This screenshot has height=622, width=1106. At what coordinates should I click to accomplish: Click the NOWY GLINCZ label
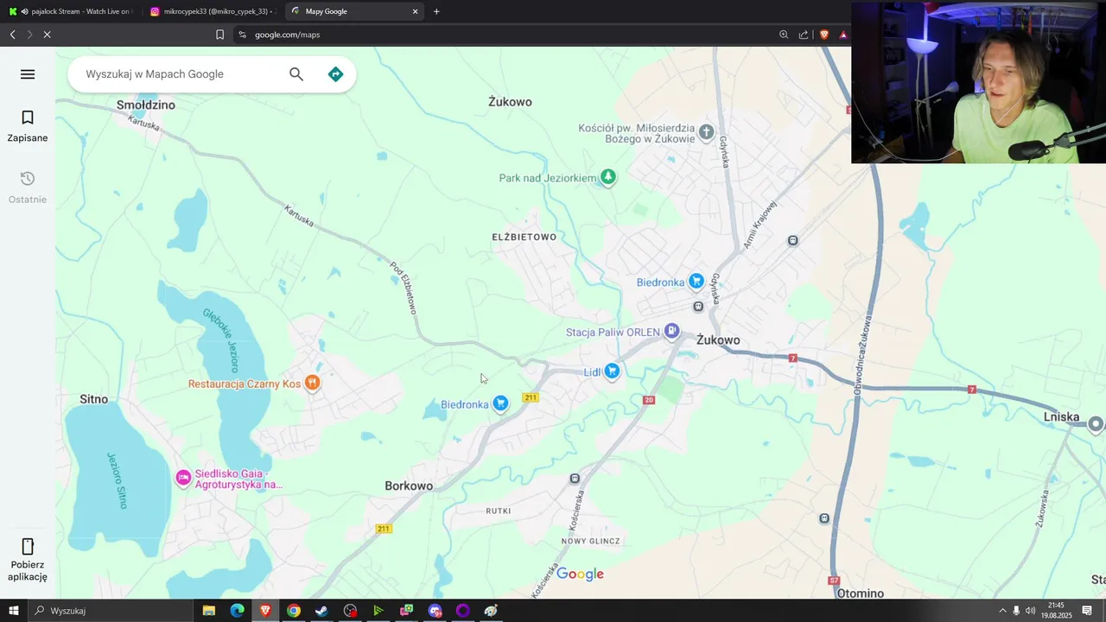(x=591, y=542)
